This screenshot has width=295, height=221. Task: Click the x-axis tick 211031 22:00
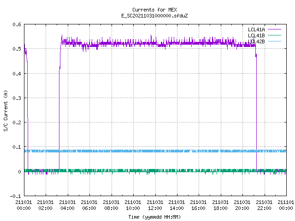coord(264,205)
